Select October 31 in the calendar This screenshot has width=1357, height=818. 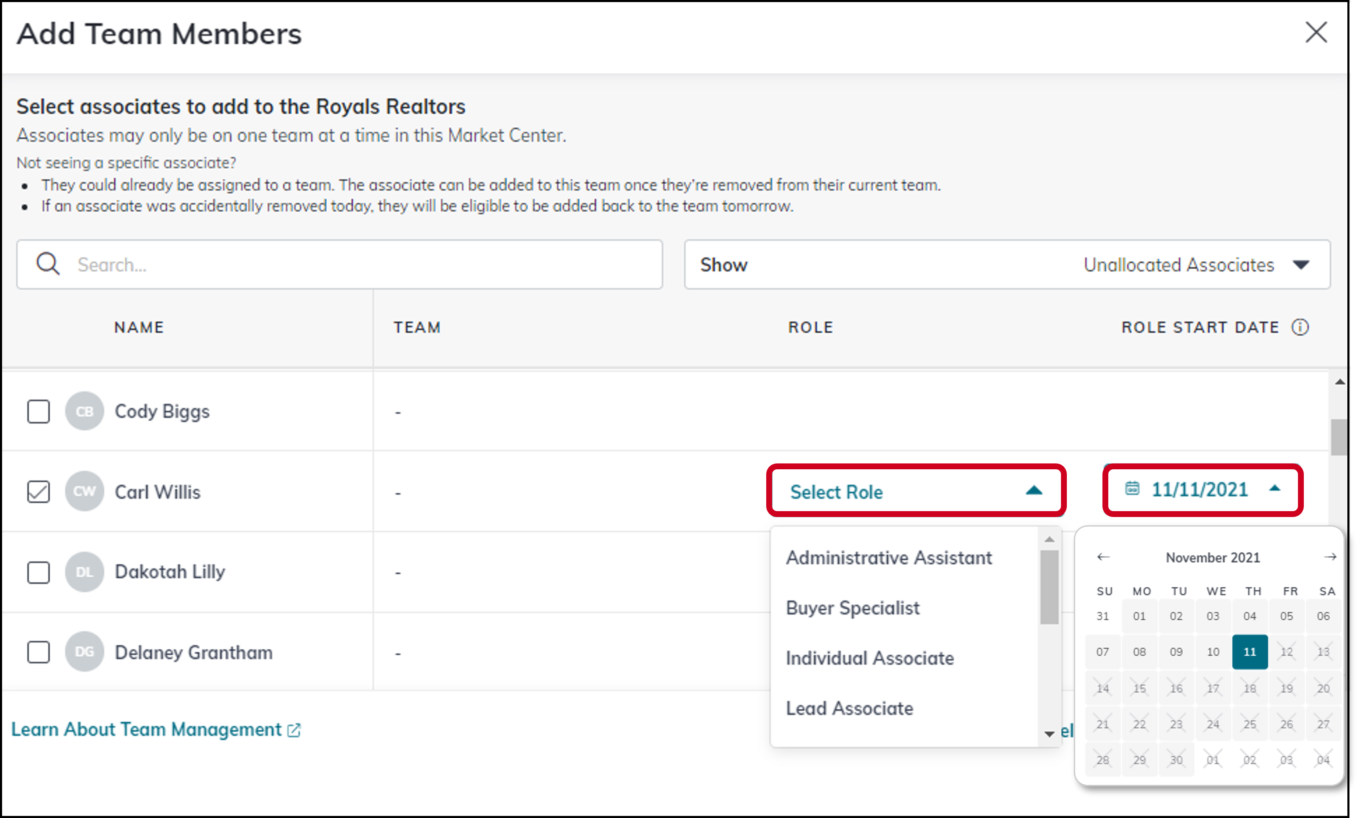1102,616
